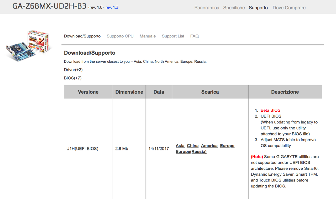Open the Support List sub-tab
336x199 pixels.
(x=173, y=36)
